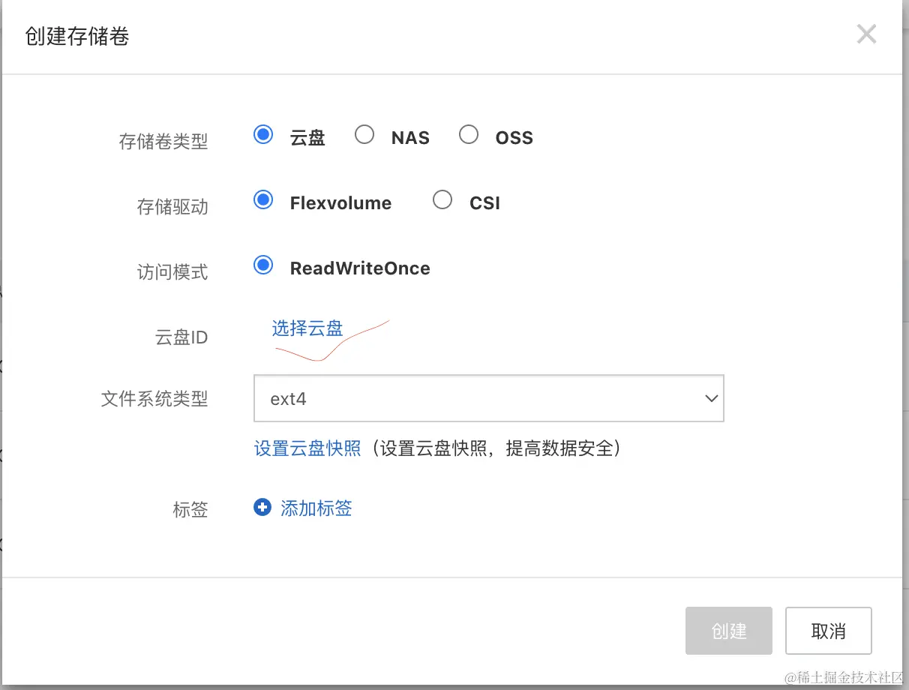Click the 存储卷类型 field label
The image size is (909, 690).
163,141
